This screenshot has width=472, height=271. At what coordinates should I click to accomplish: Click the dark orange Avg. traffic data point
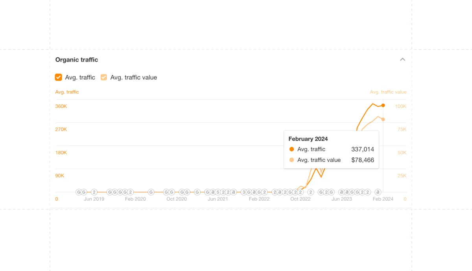pos(383,105)
